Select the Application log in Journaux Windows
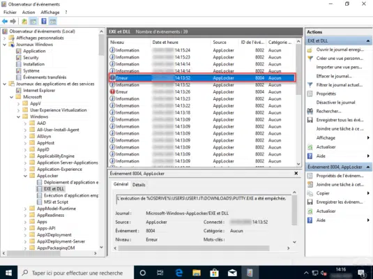The height and width of the screenshot is (279, 373). click(34, 51)
